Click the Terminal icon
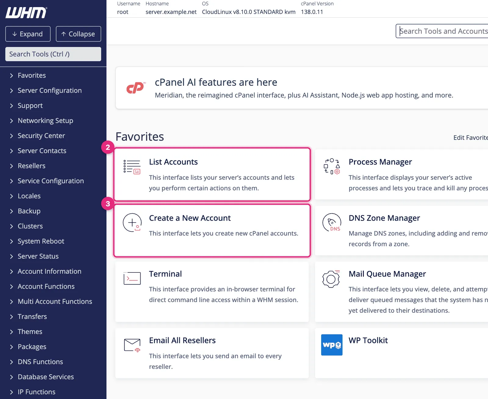 [132, 278]
